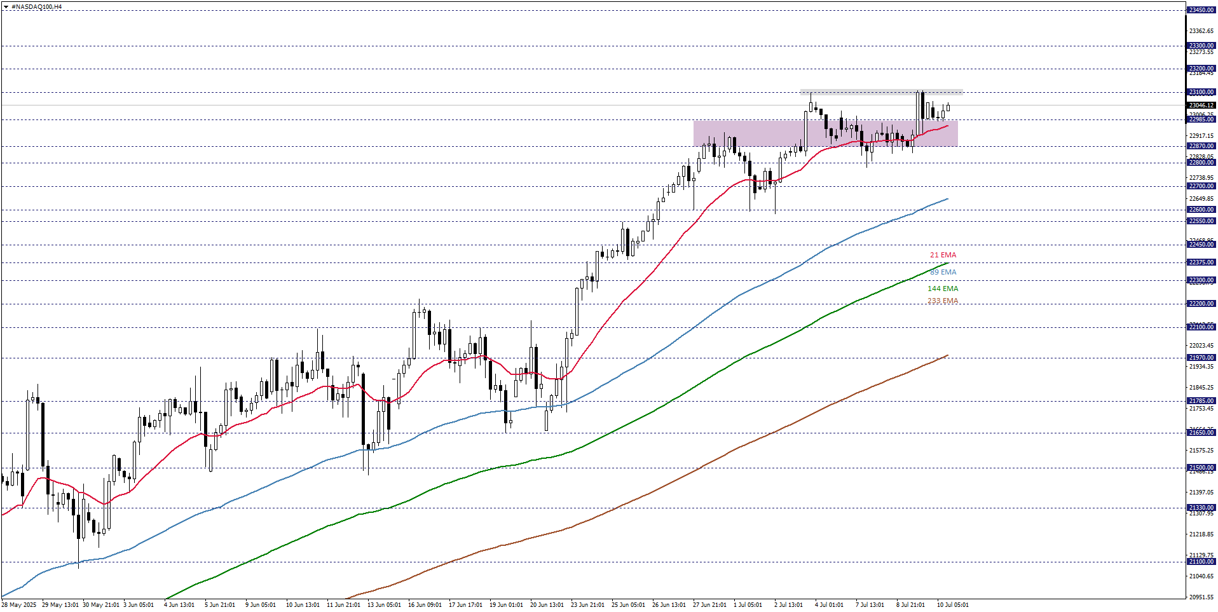The height and width of the screenshot is (612, 1218).
Task: Click the 4 Jul 01:01 time label
Action: (829, 605)
